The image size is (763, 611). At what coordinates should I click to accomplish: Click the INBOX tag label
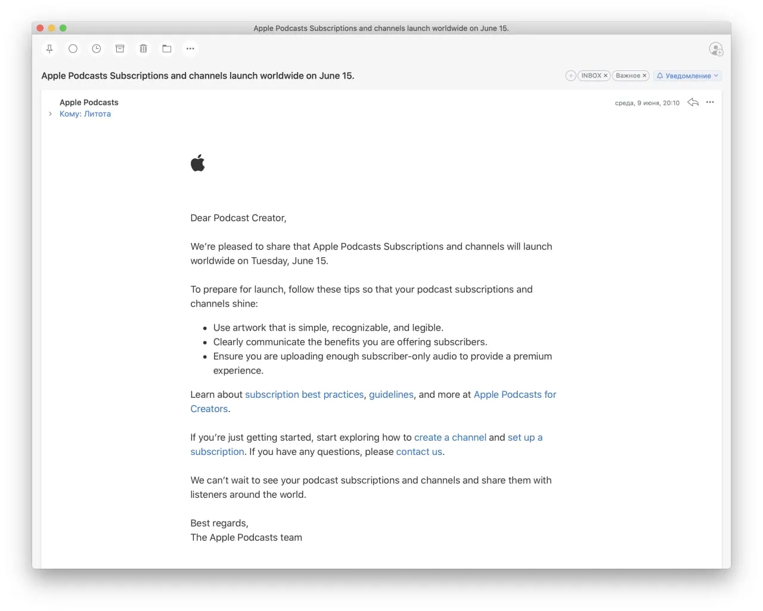pyautogui.click(x=591, y=76)
